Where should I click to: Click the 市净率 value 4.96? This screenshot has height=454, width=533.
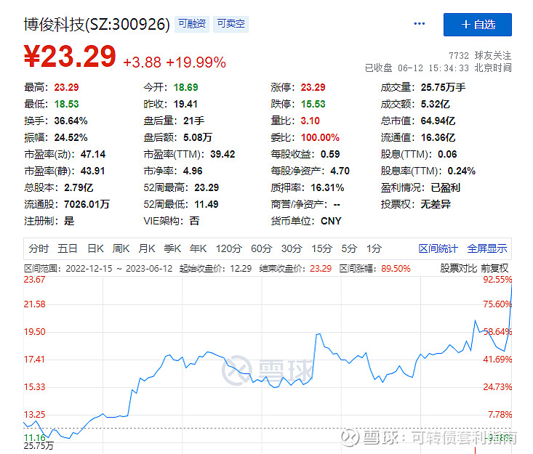pyautogui.click(x=193, y=171)
